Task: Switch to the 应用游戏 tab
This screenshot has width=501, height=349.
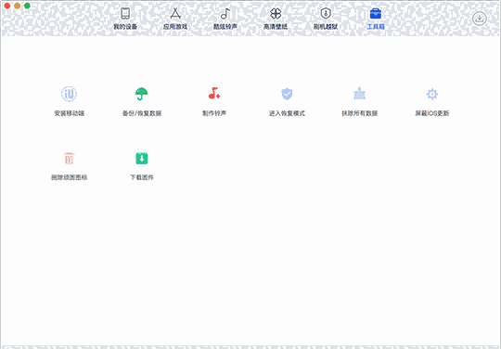Action: click(175, 19)
